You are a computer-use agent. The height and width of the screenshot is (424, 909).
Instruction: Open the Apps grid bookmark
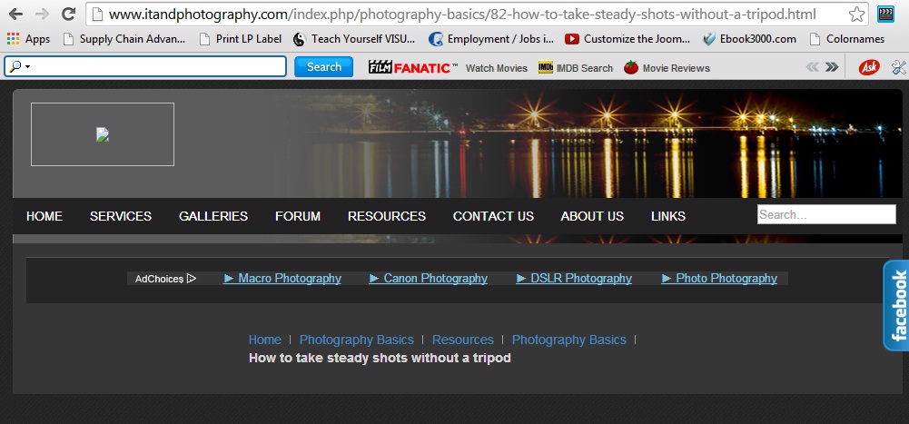[29, 39]
